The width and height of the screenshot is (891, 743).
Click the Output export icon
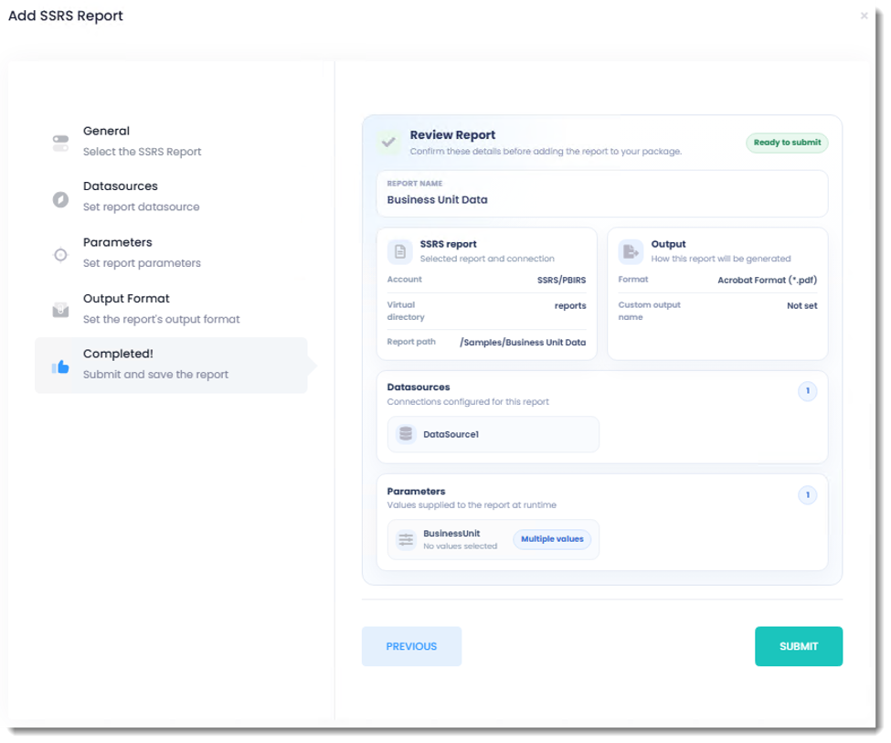(x=631, y=251)
